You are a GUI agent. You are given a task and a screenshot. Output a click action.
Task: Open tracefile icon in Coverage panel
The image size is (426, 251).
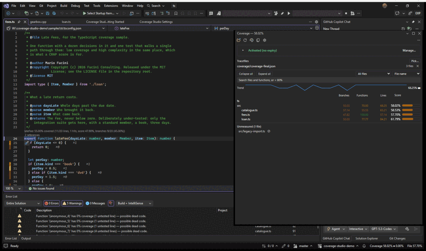[239, 40]
